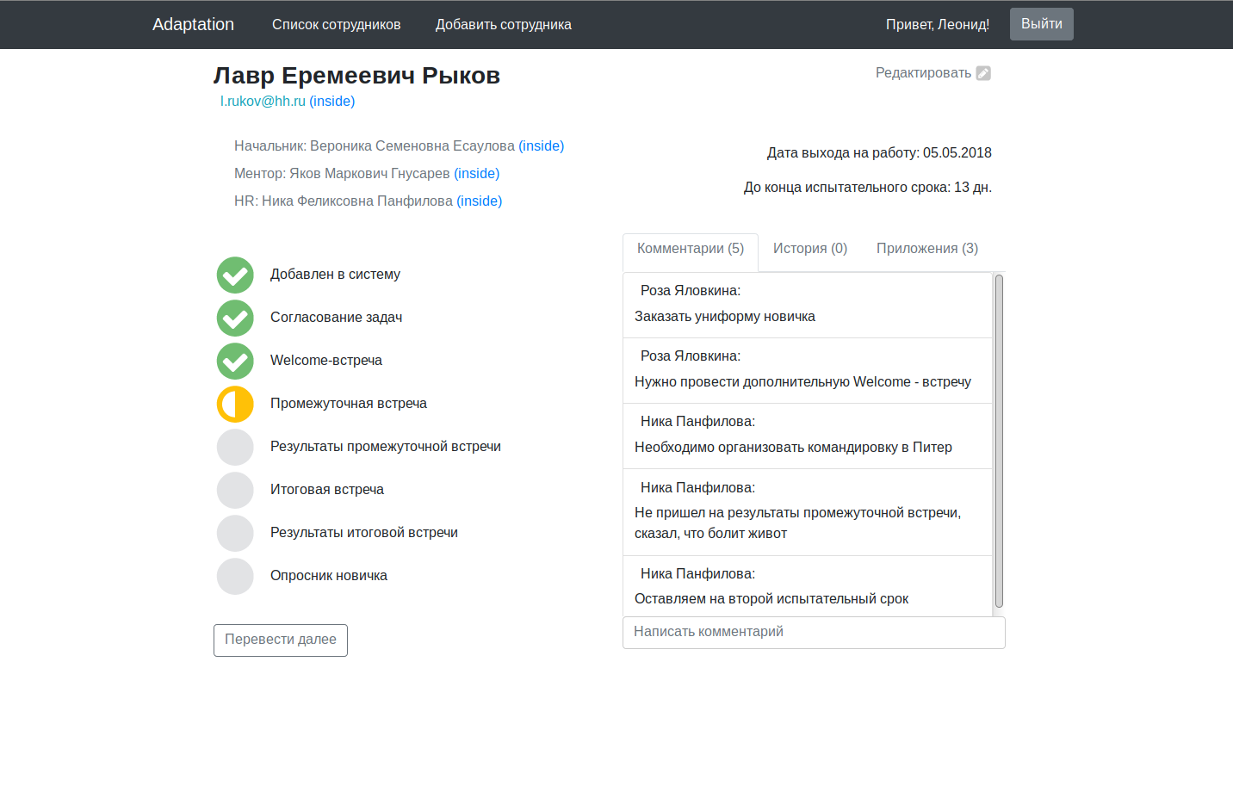The width and height of the screenshot is (1233, 804).
Task: Click the yellow half-circle "Промежуточная встреча" status icon
Action: (235, 405)
